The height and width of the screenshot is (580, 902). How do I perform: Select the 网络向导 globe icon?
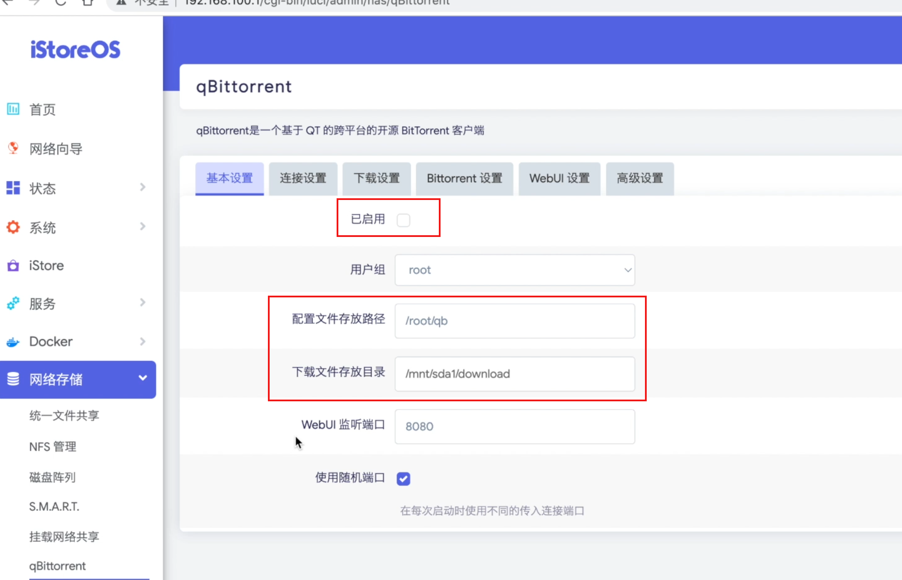point(13,148)
